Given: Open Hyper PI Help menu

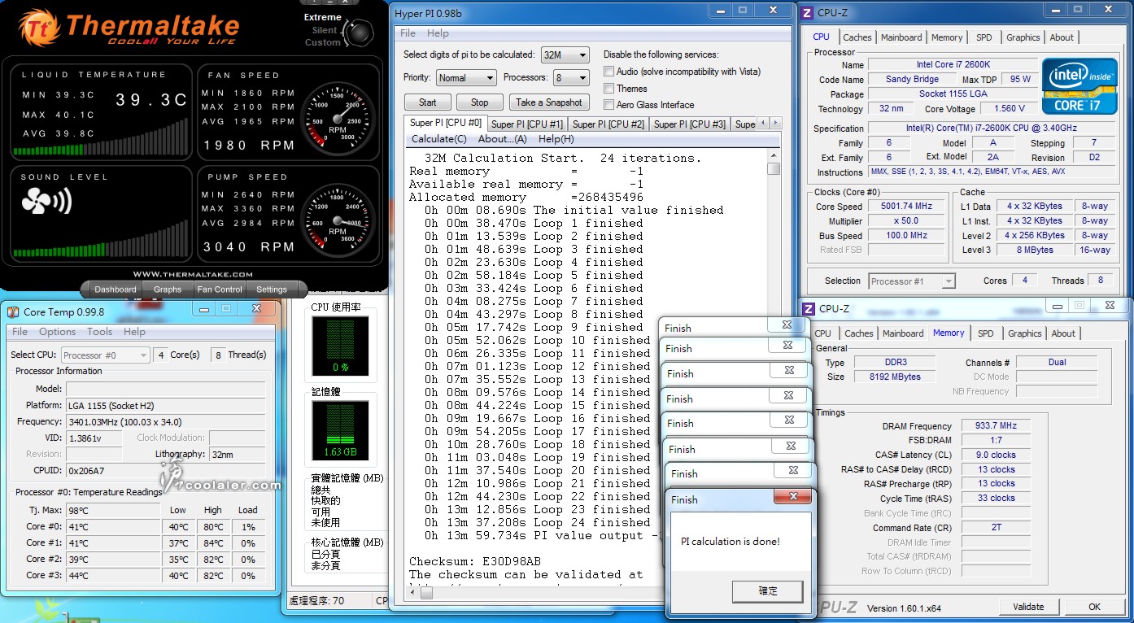Looking at the screenshot, I should (438, 33).
